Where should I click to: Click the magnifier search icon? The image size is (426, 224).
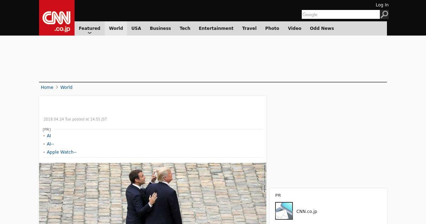click(x=384, y=15)
